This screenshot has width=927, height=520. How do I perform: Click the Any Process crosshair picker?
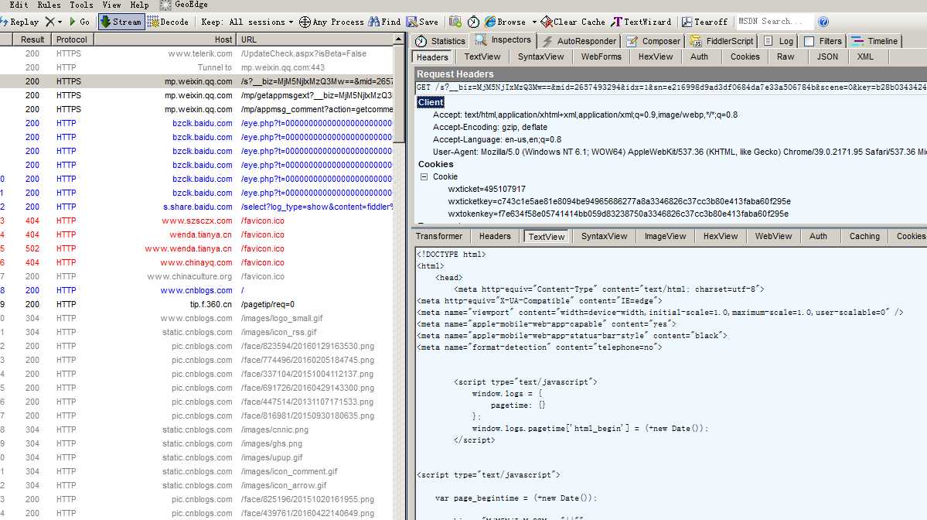[331, 22]
